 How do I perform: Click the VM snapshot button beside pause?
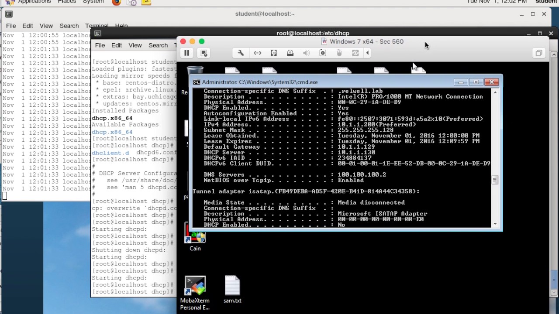coord(204,53)
